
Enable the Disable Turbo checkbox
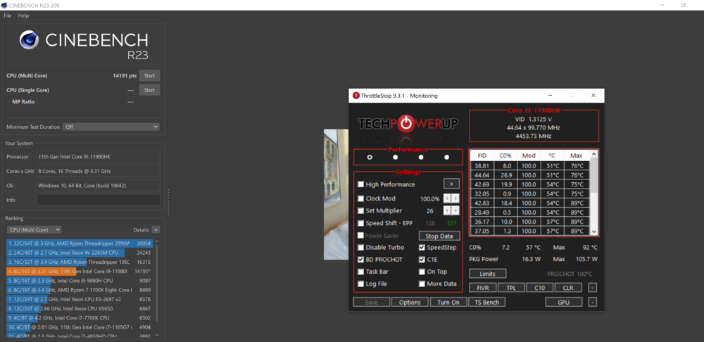[x=361, y=248]
